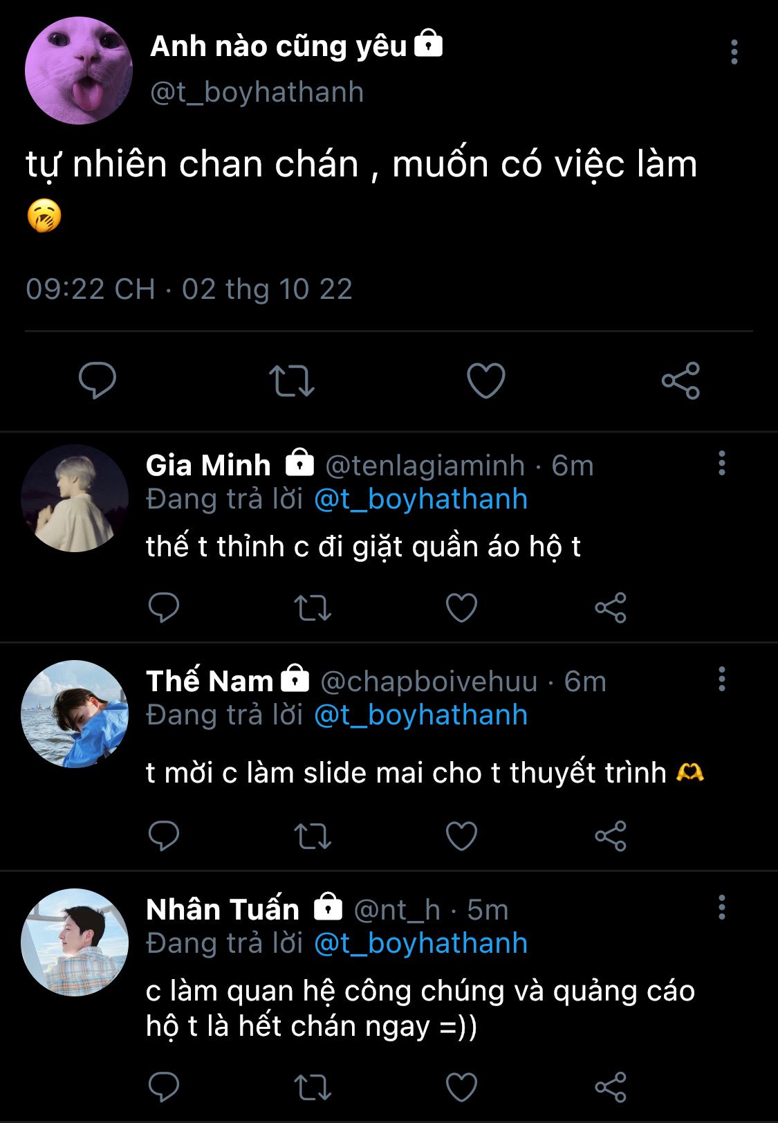
Task: View Thế Nam's profile avatar
Action: click(75, 713)
